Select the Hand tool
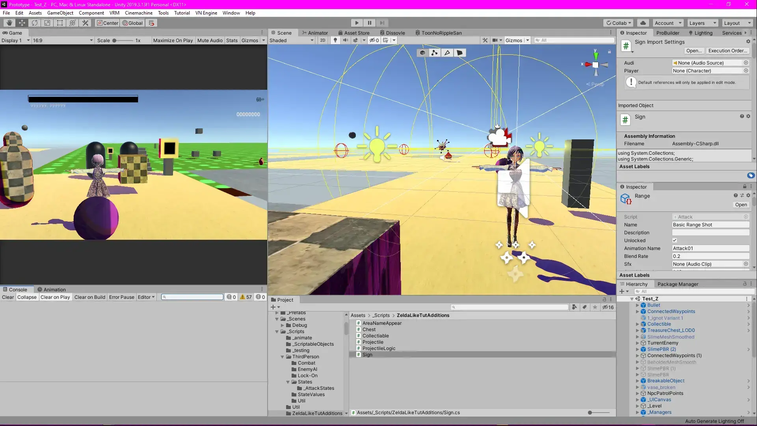Image resolution: width=757 pixels, height=426 pixels. click(x=9, y=23)
